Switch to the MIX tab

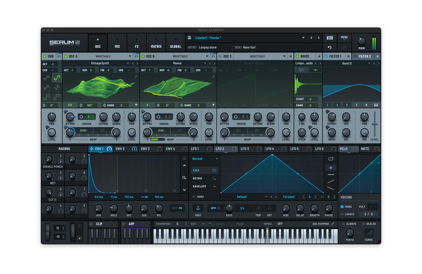click(117, 43)
